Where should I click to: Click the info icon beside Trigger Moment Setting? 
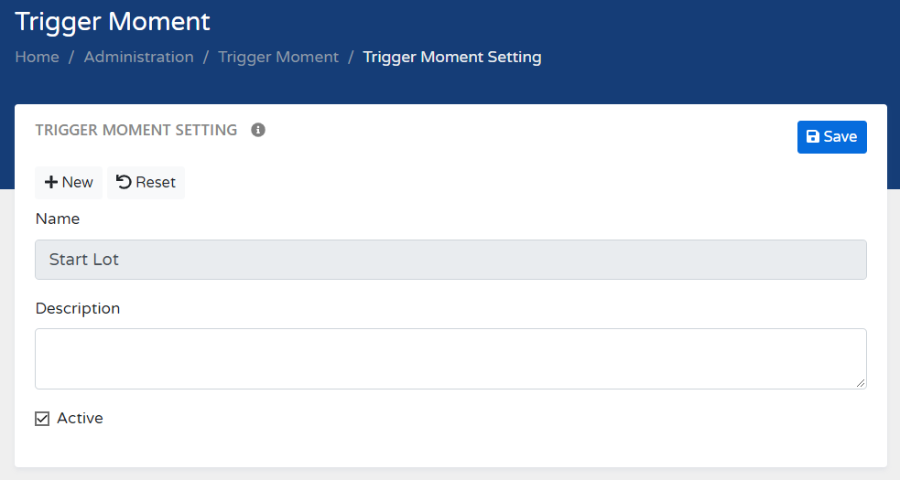[x=258, y=130]
